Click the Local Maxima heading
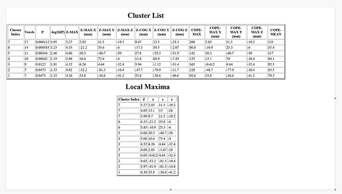The width and height of the screenshot is (342, 194). tap(147, 87)
